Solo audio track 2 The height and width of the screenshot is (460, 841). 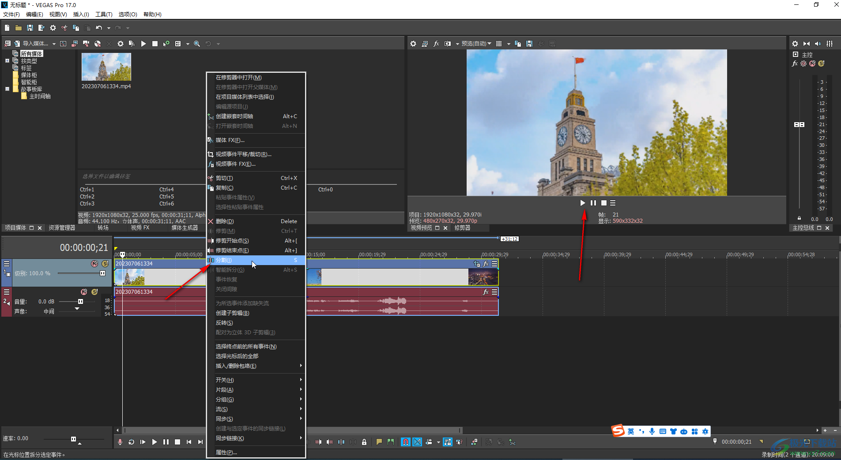[x=94, y=292]
